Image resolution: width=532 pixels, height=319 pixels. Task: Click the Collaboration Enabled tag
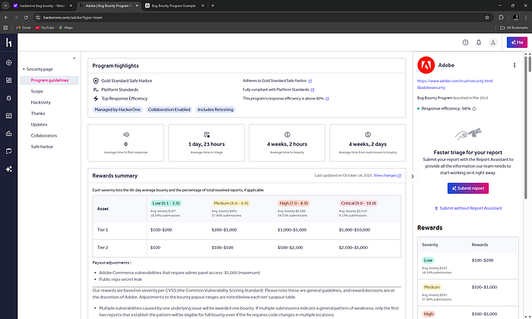[169, 109]
